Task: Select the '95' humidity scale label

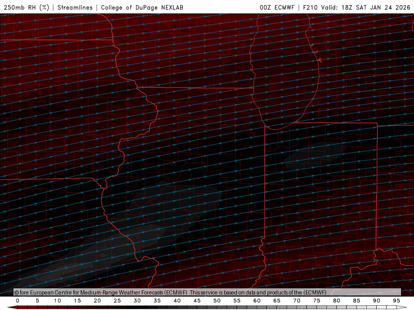Action: [x=396, y=301]
